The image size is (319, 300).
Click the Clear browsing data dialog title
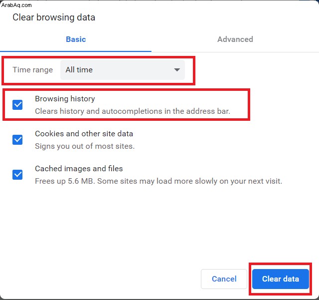[x=54, y=17]
